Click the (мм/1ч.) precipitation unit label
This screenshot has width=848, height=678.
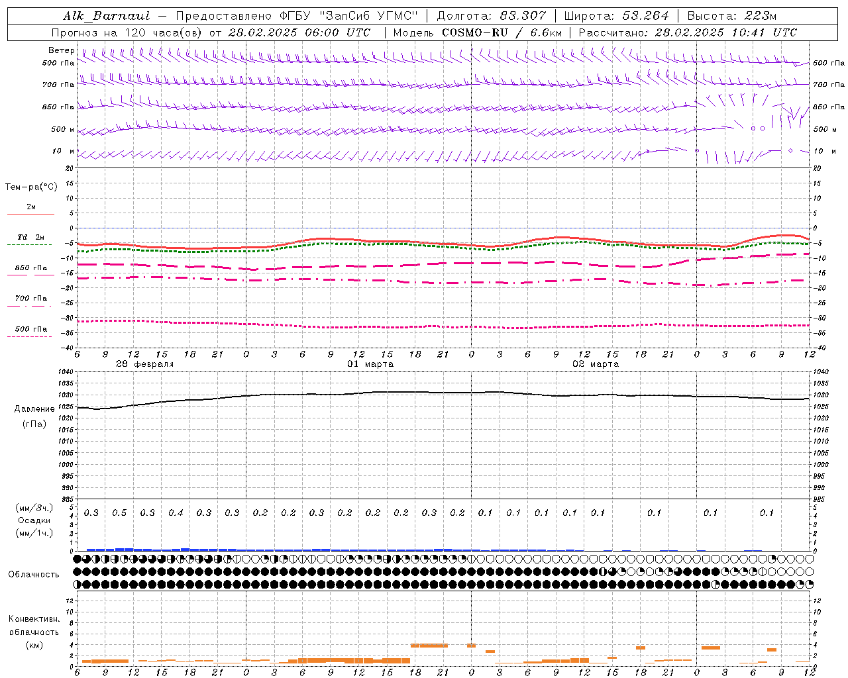coord(34,533)
